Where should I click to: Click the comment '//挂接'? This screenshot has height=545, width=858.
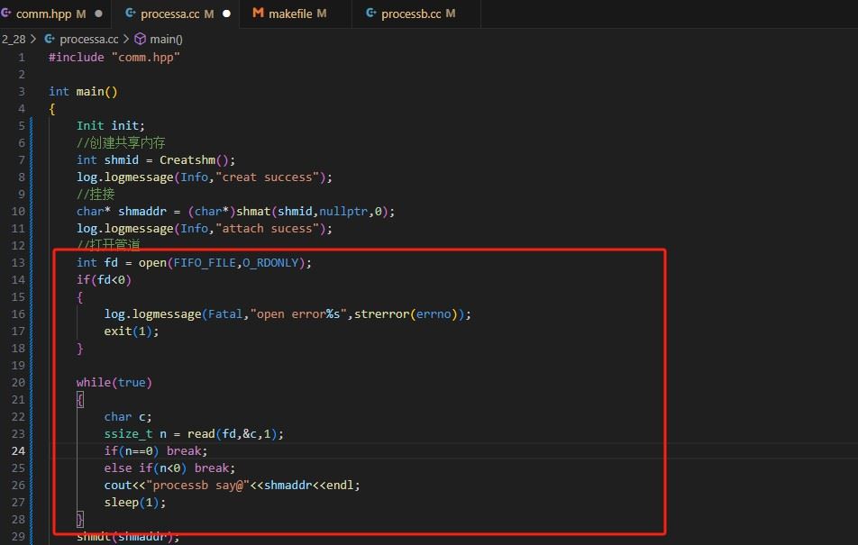[96, 195]
